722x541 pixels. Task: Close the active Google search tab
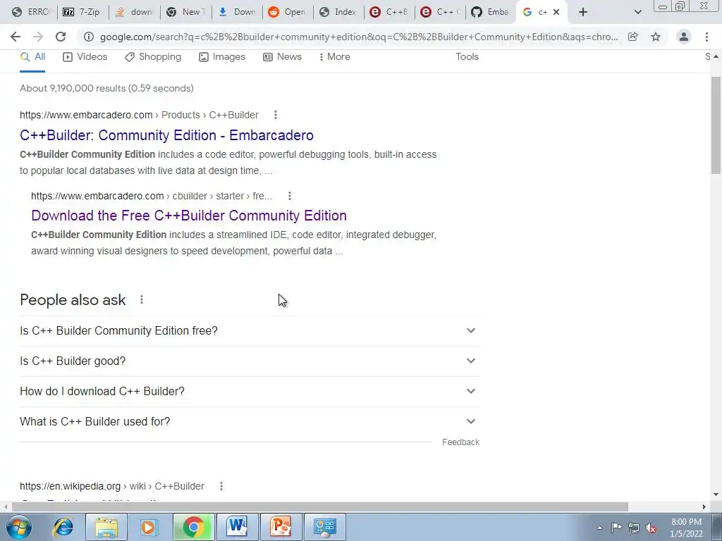coord(556,12)
